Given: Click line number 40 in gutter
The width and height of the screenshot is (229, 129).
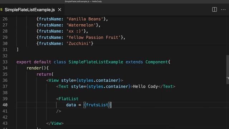Looking at the screenshot, I should [5, 105].
